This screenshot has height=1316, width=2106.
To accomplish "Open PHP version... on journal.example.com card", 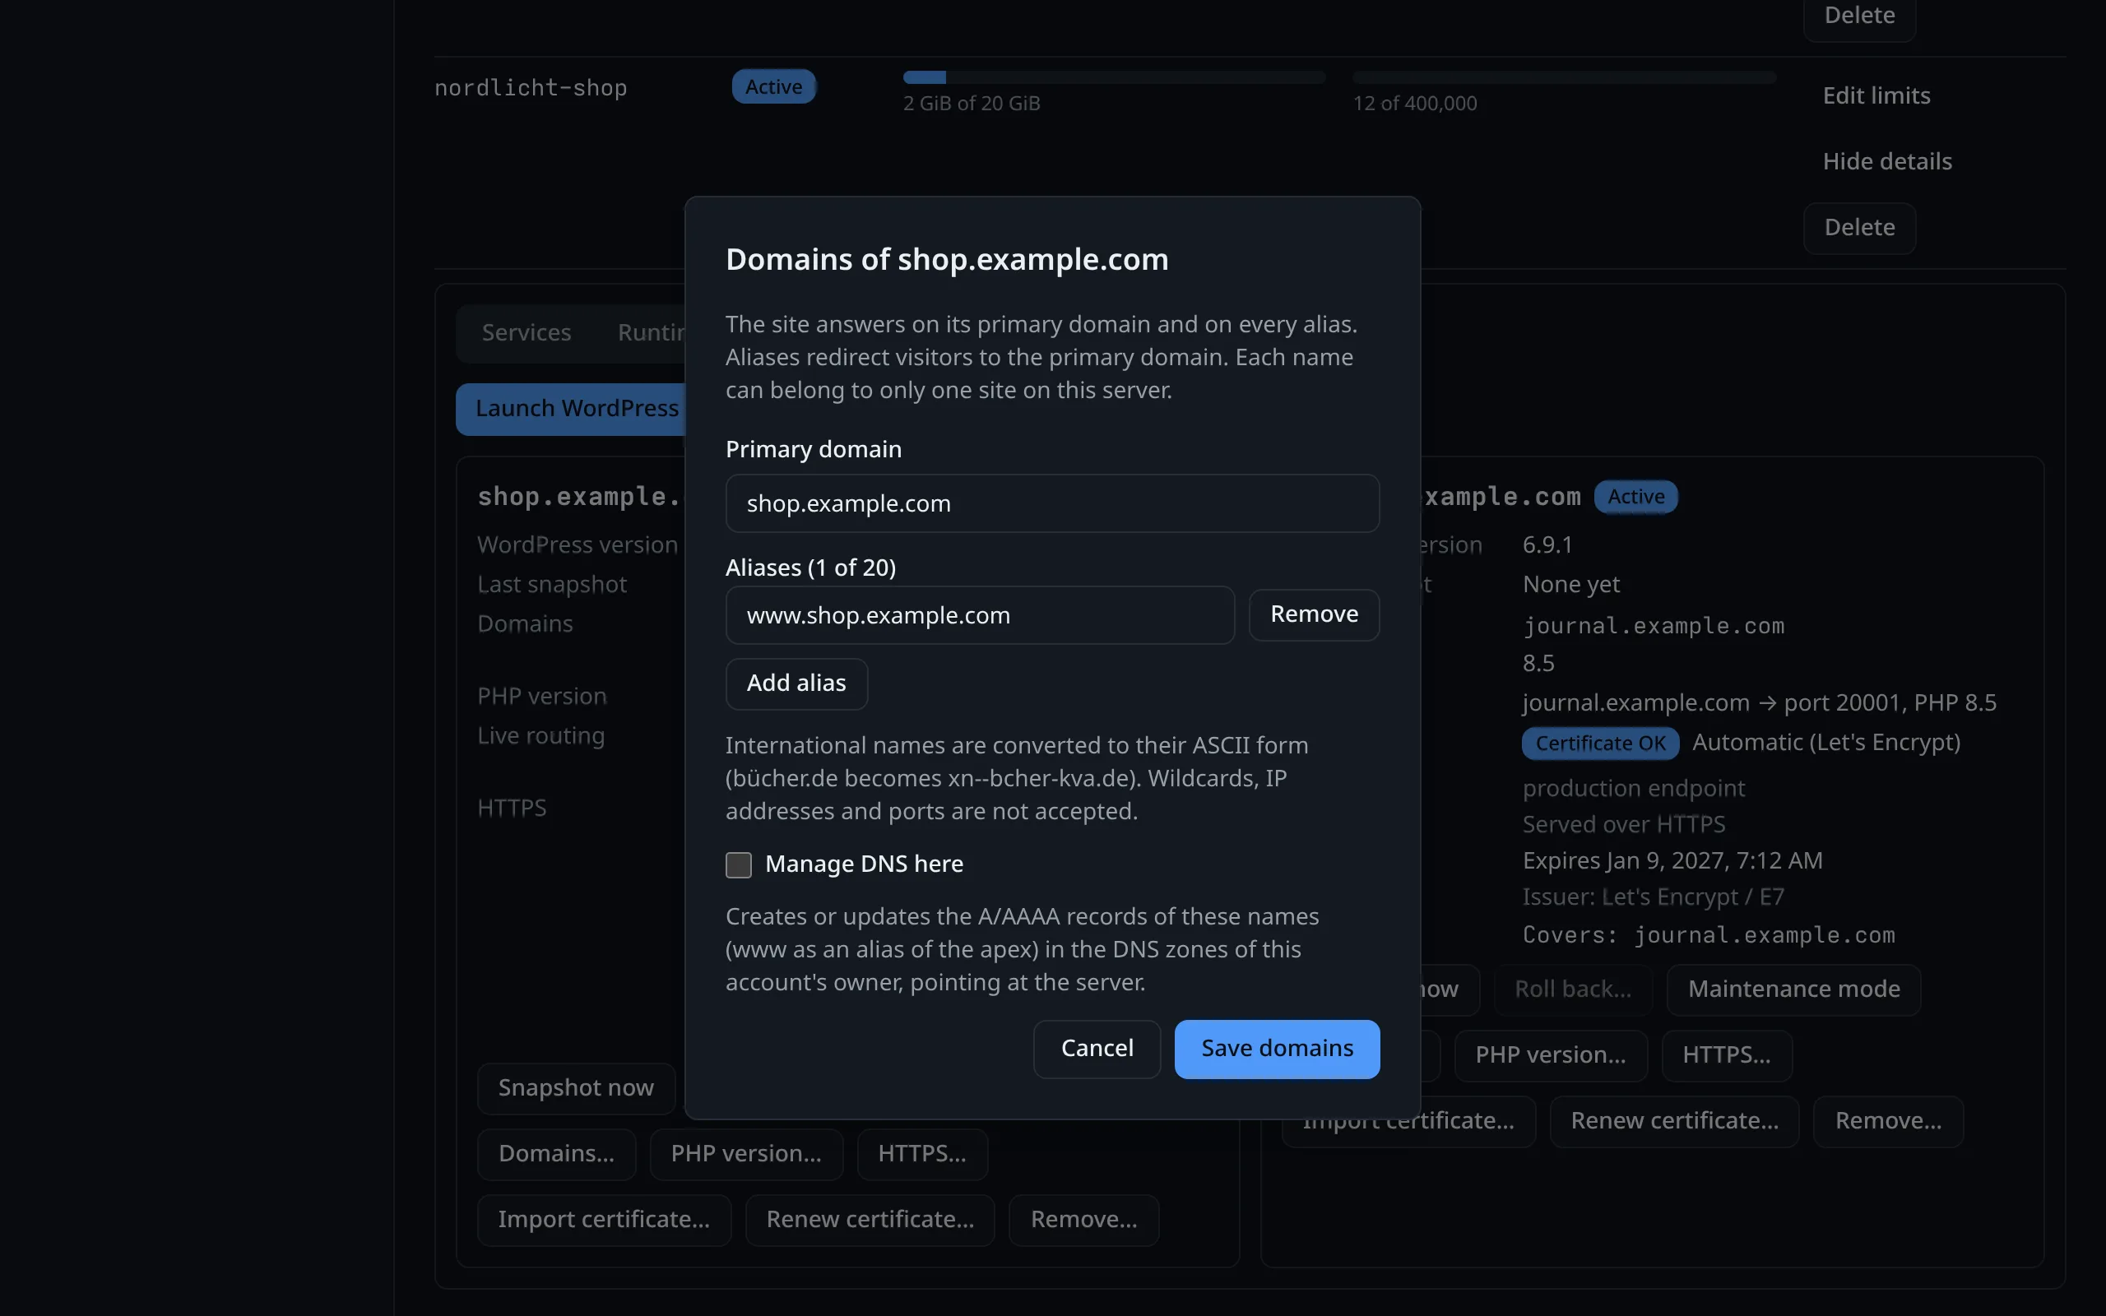I will [x=1550, y=1056].
